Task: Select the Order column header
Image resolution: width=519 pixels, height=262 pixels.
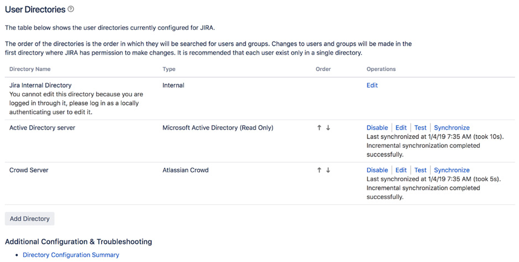Action: pos(323,69)
